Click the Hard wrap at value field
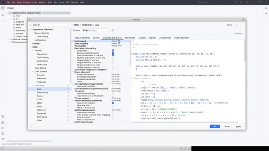This screenshot has height=151, width=269. pyautogui.click(x=120, y=41)
